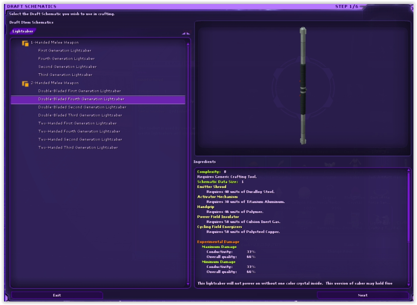Click 'Requires 58 units of Polysteel Copper'

[243, 232]
